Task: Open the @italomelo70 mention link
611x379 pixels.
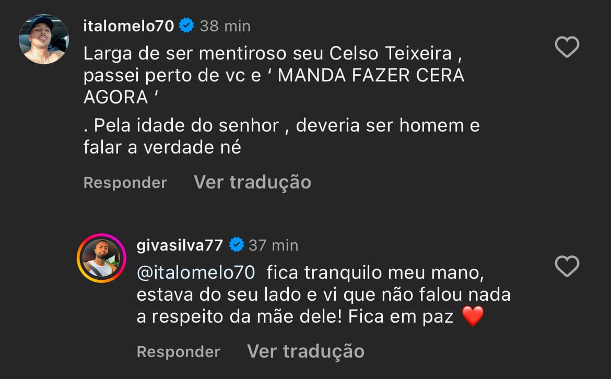Action: point(196,272)
